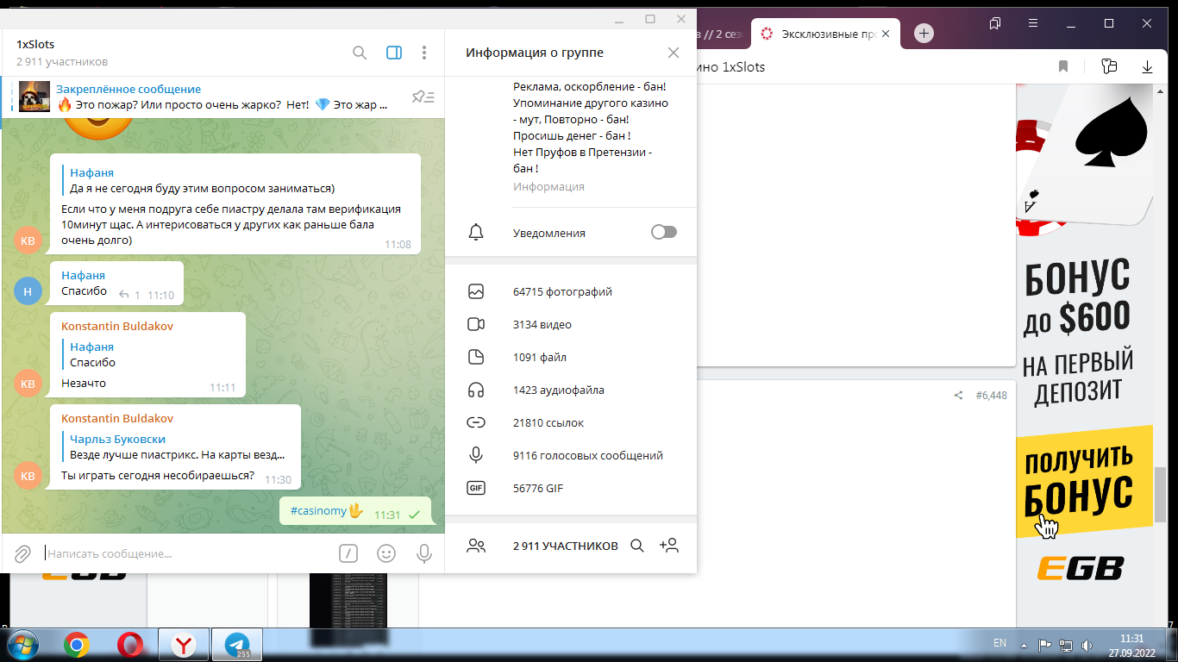Close the group info panel

674,53
